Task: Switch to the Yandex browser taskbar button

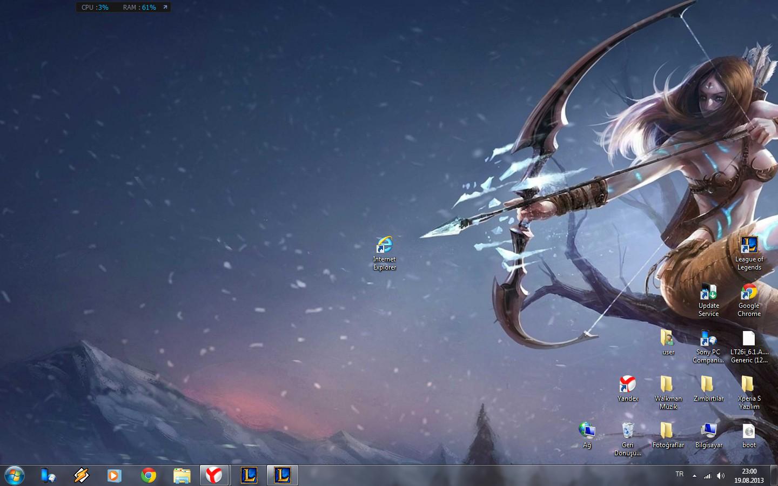Action: click(x=214, y=475)
